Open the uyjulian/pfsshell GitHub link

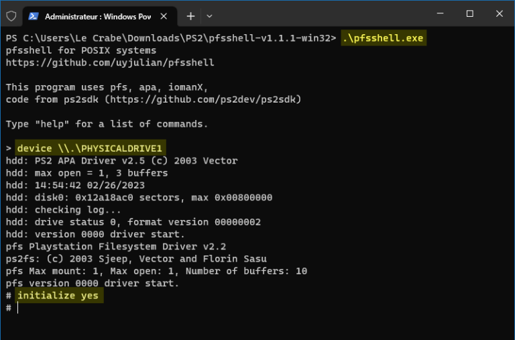(110, 62)
